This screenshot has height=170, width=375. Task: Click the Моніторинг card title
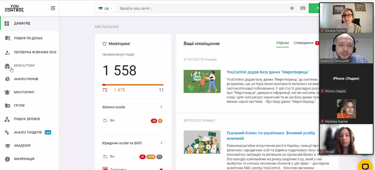[120, 44]
